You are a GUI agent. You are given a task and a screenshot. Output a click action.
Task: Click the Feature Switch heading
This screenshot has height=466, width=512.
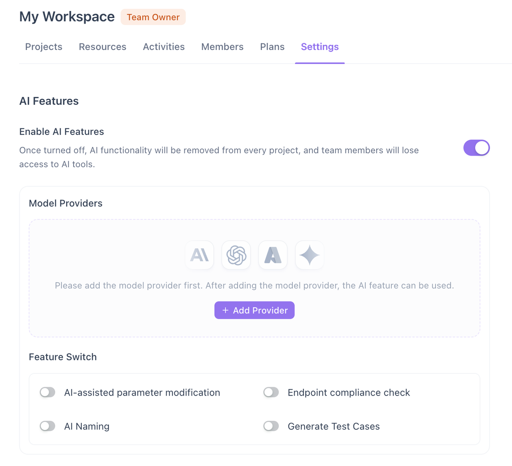pyautogui.click(x=63, y=357)
